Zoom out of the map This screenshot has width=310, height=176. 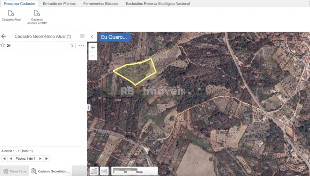93,56
